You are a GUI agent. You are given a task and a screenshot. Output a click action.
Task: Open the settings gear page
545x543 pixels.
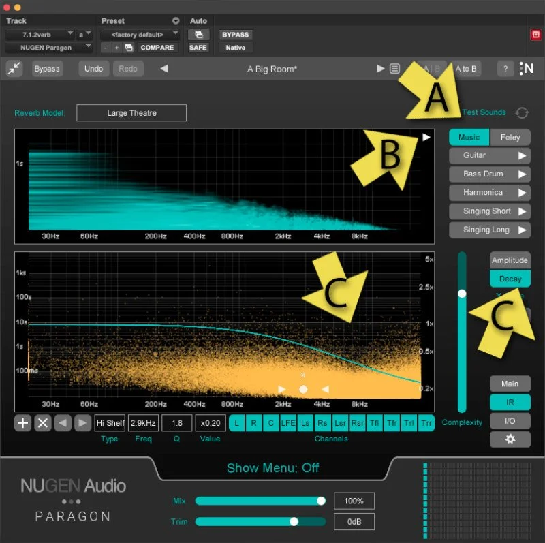[x=510, y=439]
